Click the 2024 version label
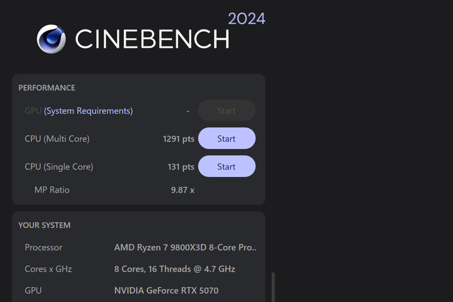Image resolution: width=453 pixels, height=302 pixels. (247, 19)
